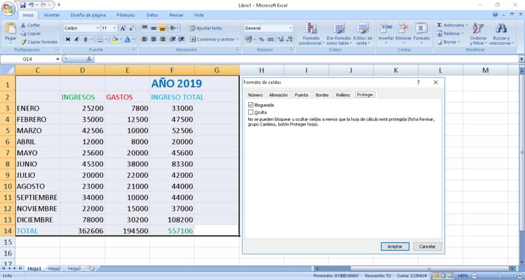The width and height of the screenshot is (525, 280).
Task: Center cell text horizontally
Action: [x=154, y=39]
